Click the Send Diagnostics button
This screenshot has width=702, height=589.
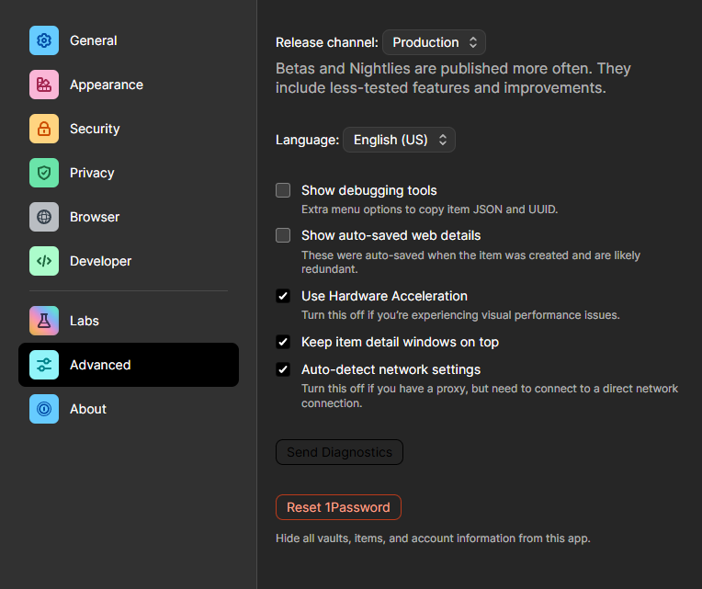click(339, 452)
